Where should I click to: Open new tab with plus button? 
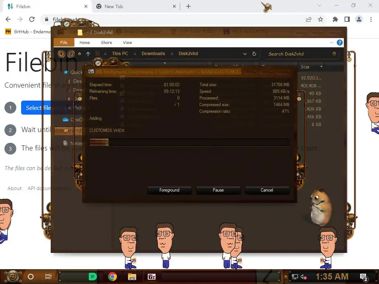pos(188,7)
